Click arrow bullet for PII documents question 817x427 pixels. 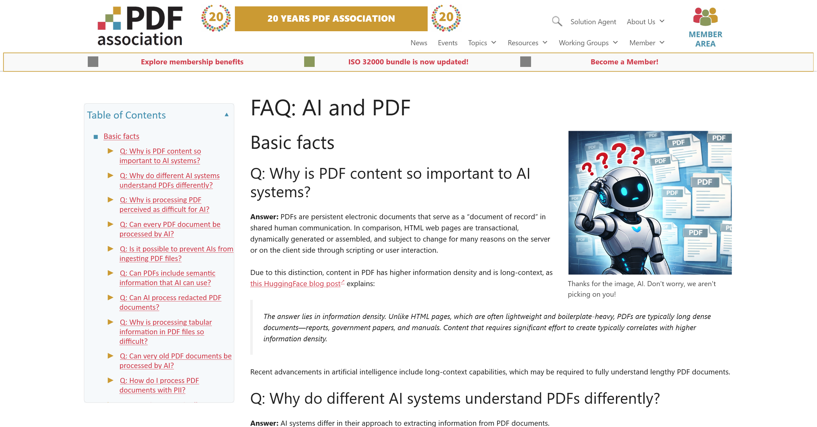pyautogui.click(x=110, y=380)
